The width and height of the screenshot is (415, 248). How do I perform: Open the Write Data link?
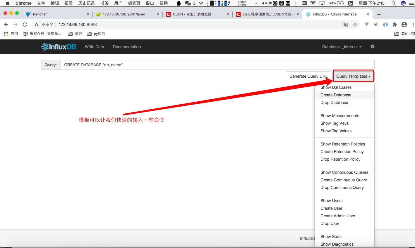pos(94,47)
